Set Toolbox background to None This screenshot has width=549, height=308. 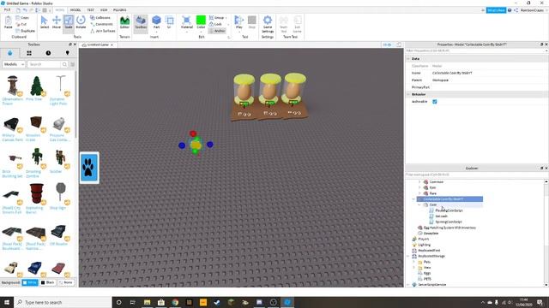point(66,282)
